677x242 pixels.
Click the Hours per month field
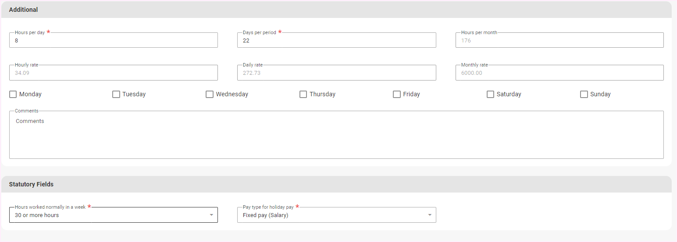559,41
